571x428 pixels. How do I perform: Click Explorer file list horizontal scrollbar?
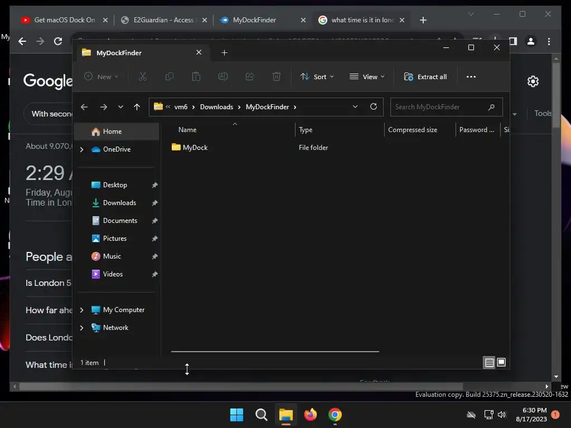pyautogui.click(x=275, y=352)
